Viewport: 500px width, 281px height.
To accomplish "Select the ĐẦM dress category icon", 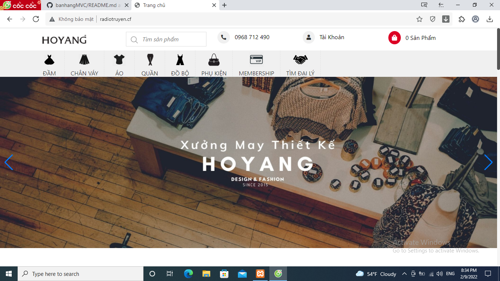I will [x=49, y=60].
